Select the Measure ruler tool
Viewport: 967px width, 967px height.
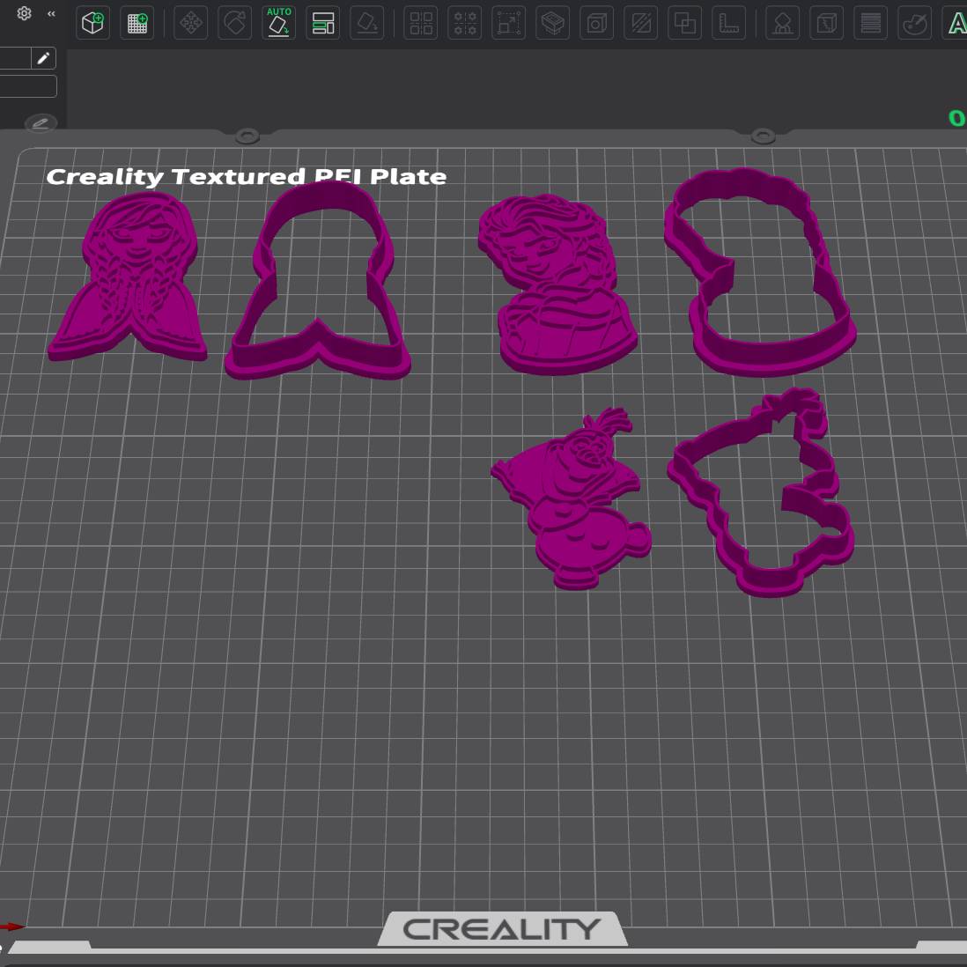pos(729,23)
